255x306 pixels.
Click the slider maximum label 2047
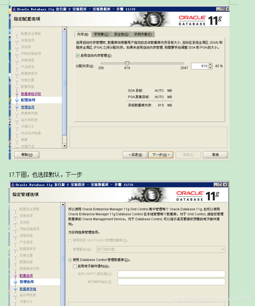point(184,68)
